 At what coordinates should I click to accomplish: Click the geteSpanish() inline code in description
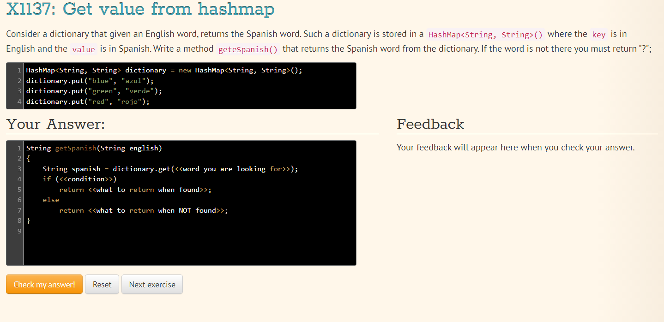pyautogui.click(x=247, y=49)
